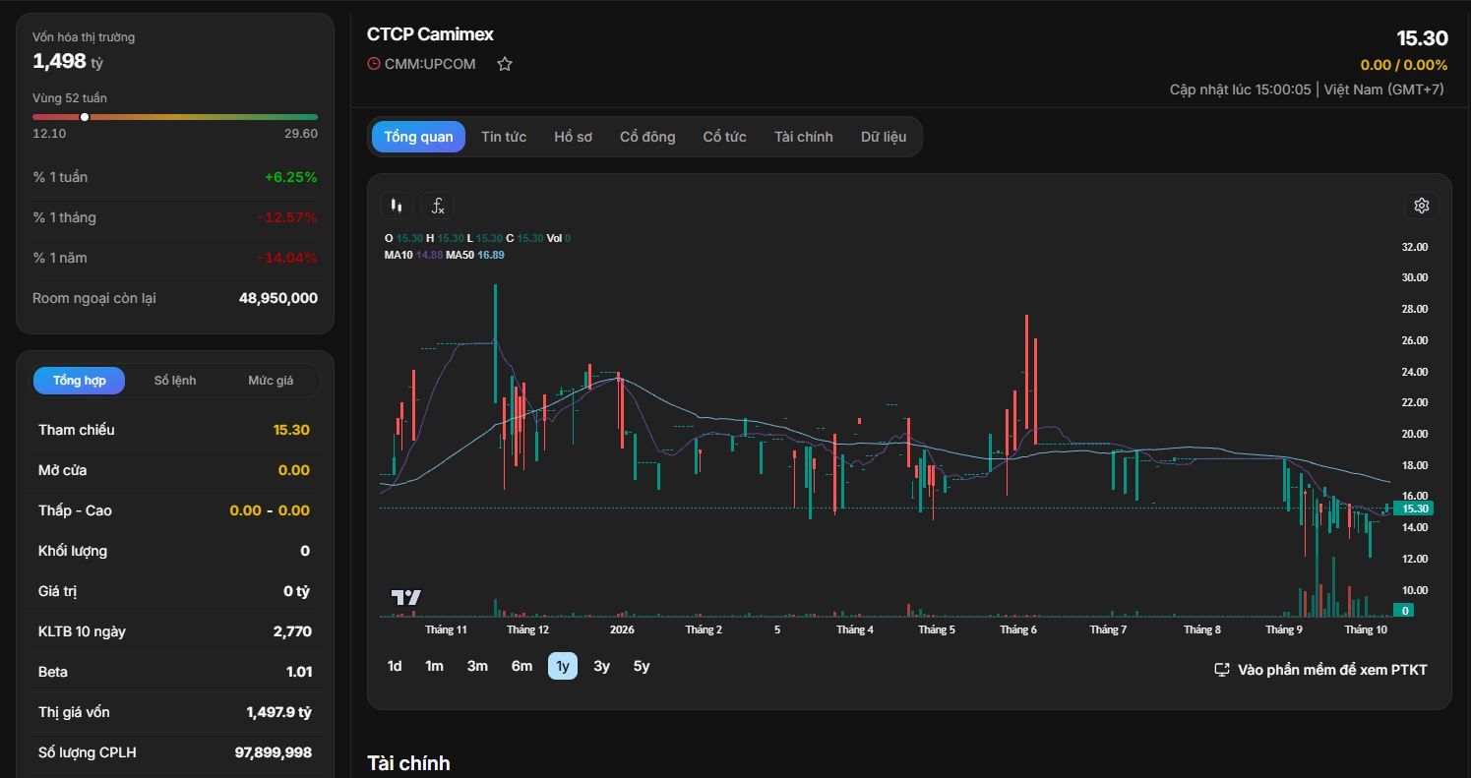This screenshot has width=1471, height=778.
Task: Open the Tin tức tab
Action: [504, 137]
